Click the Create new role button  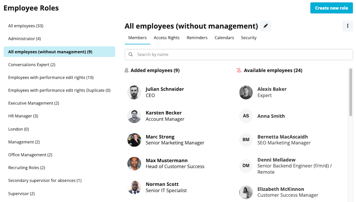[332, 8]
